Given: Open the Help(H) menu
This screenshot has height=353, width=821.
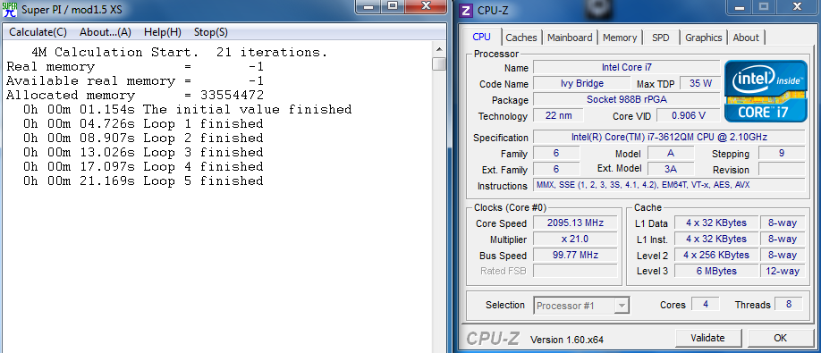Looking at the screenshot, I should [162, 32].
